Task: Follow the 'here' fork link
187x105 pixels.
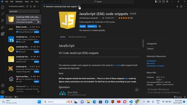Action: point(126,78)
